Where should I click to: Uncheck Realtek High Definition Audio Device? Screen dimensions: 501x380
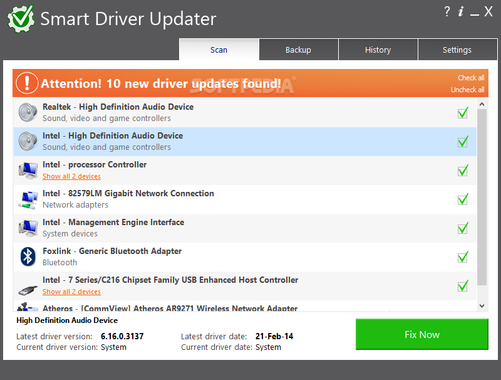[463, 113]
